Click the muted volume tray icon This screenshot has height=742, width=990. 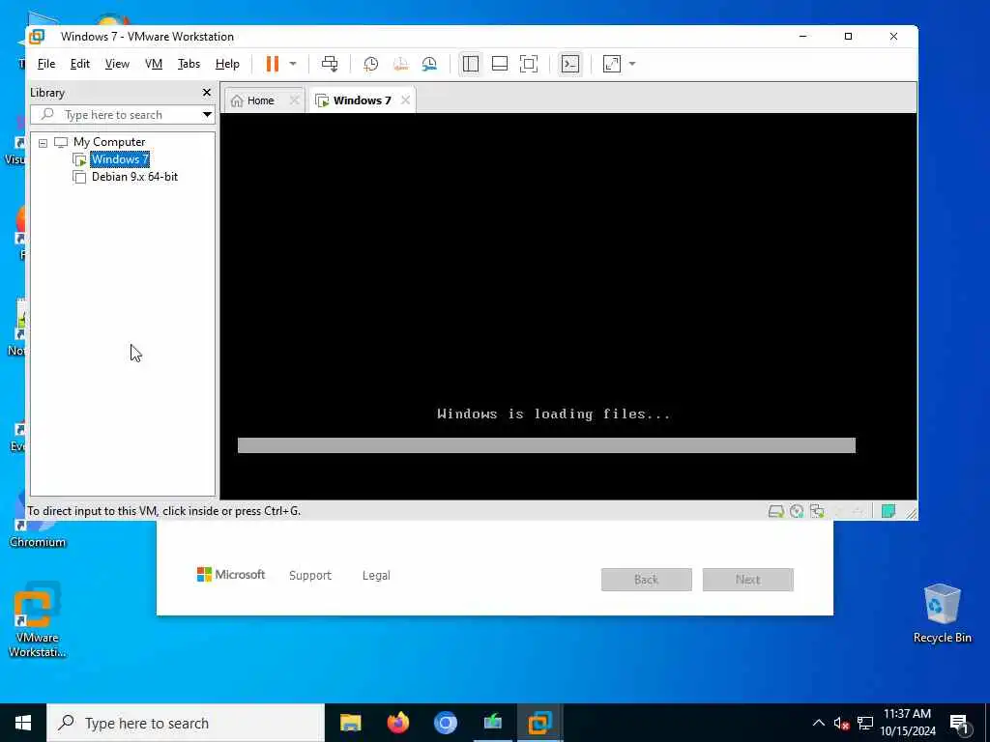pos(841,723)
